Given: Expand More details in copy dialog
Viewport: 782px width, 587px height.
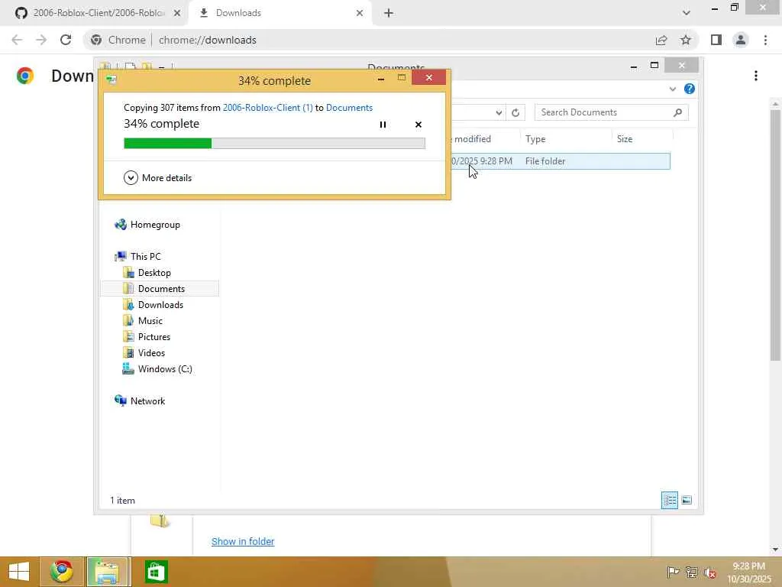Looking at the screenshot, I should 157,177.
